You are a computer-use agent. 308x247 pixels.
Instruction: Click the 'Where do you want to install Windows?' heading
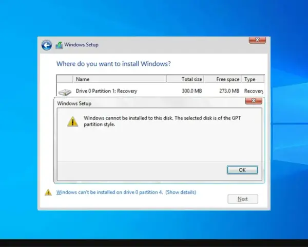pos(113,64)
